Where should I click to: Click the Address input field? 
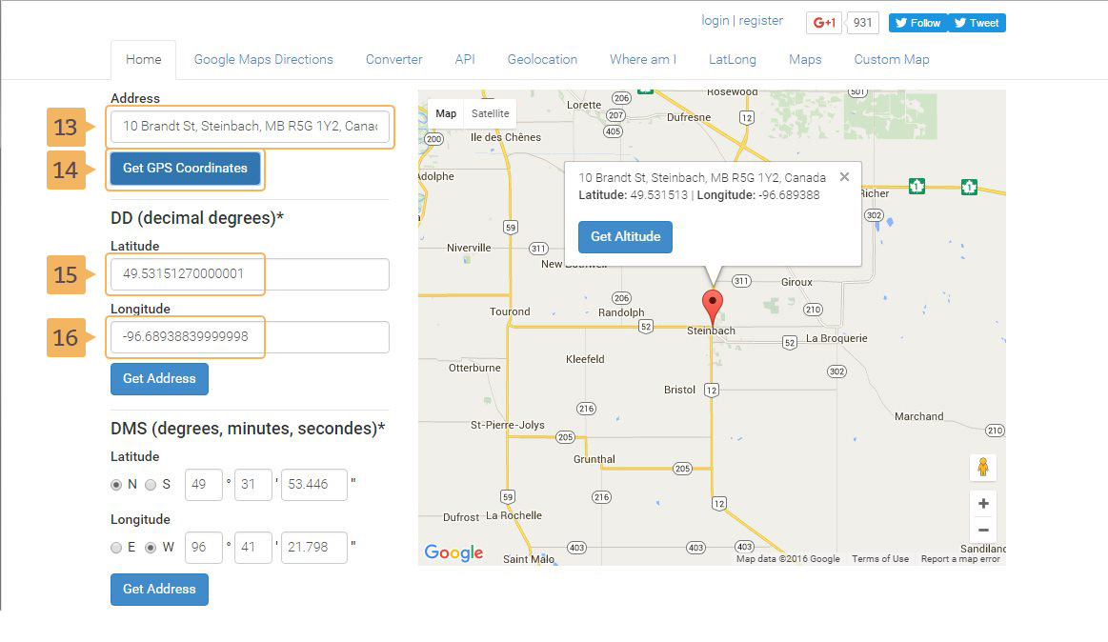point(250,127)
